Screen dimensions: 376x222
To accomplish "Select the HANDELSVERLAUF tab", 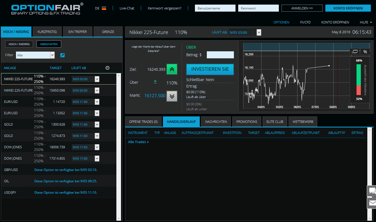I will (181, 122).
